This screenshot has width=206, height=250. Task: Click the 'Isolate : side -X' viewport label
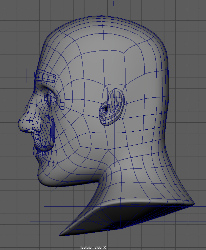point(93,247)
